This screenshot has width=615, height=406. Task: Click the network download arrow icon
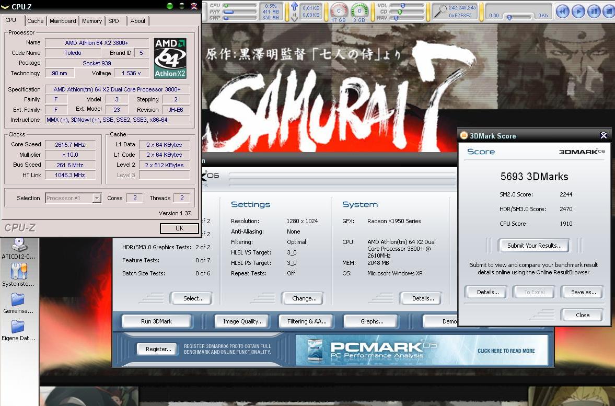(294, 17)
